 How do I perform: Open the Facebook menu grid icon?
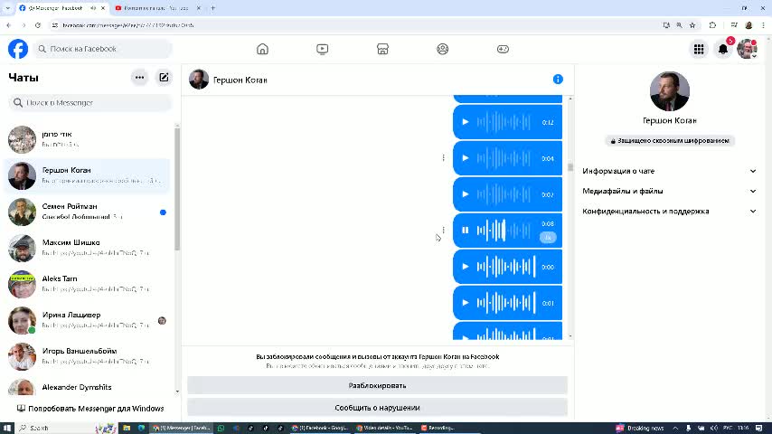pyautogui.click(x=699, y=49)
